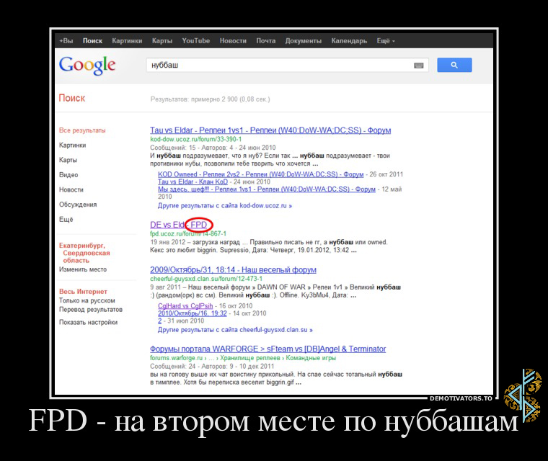This screenshot has width=548, height=461.
Task: Filter by Видео in the sidebar
Action: 68,175
